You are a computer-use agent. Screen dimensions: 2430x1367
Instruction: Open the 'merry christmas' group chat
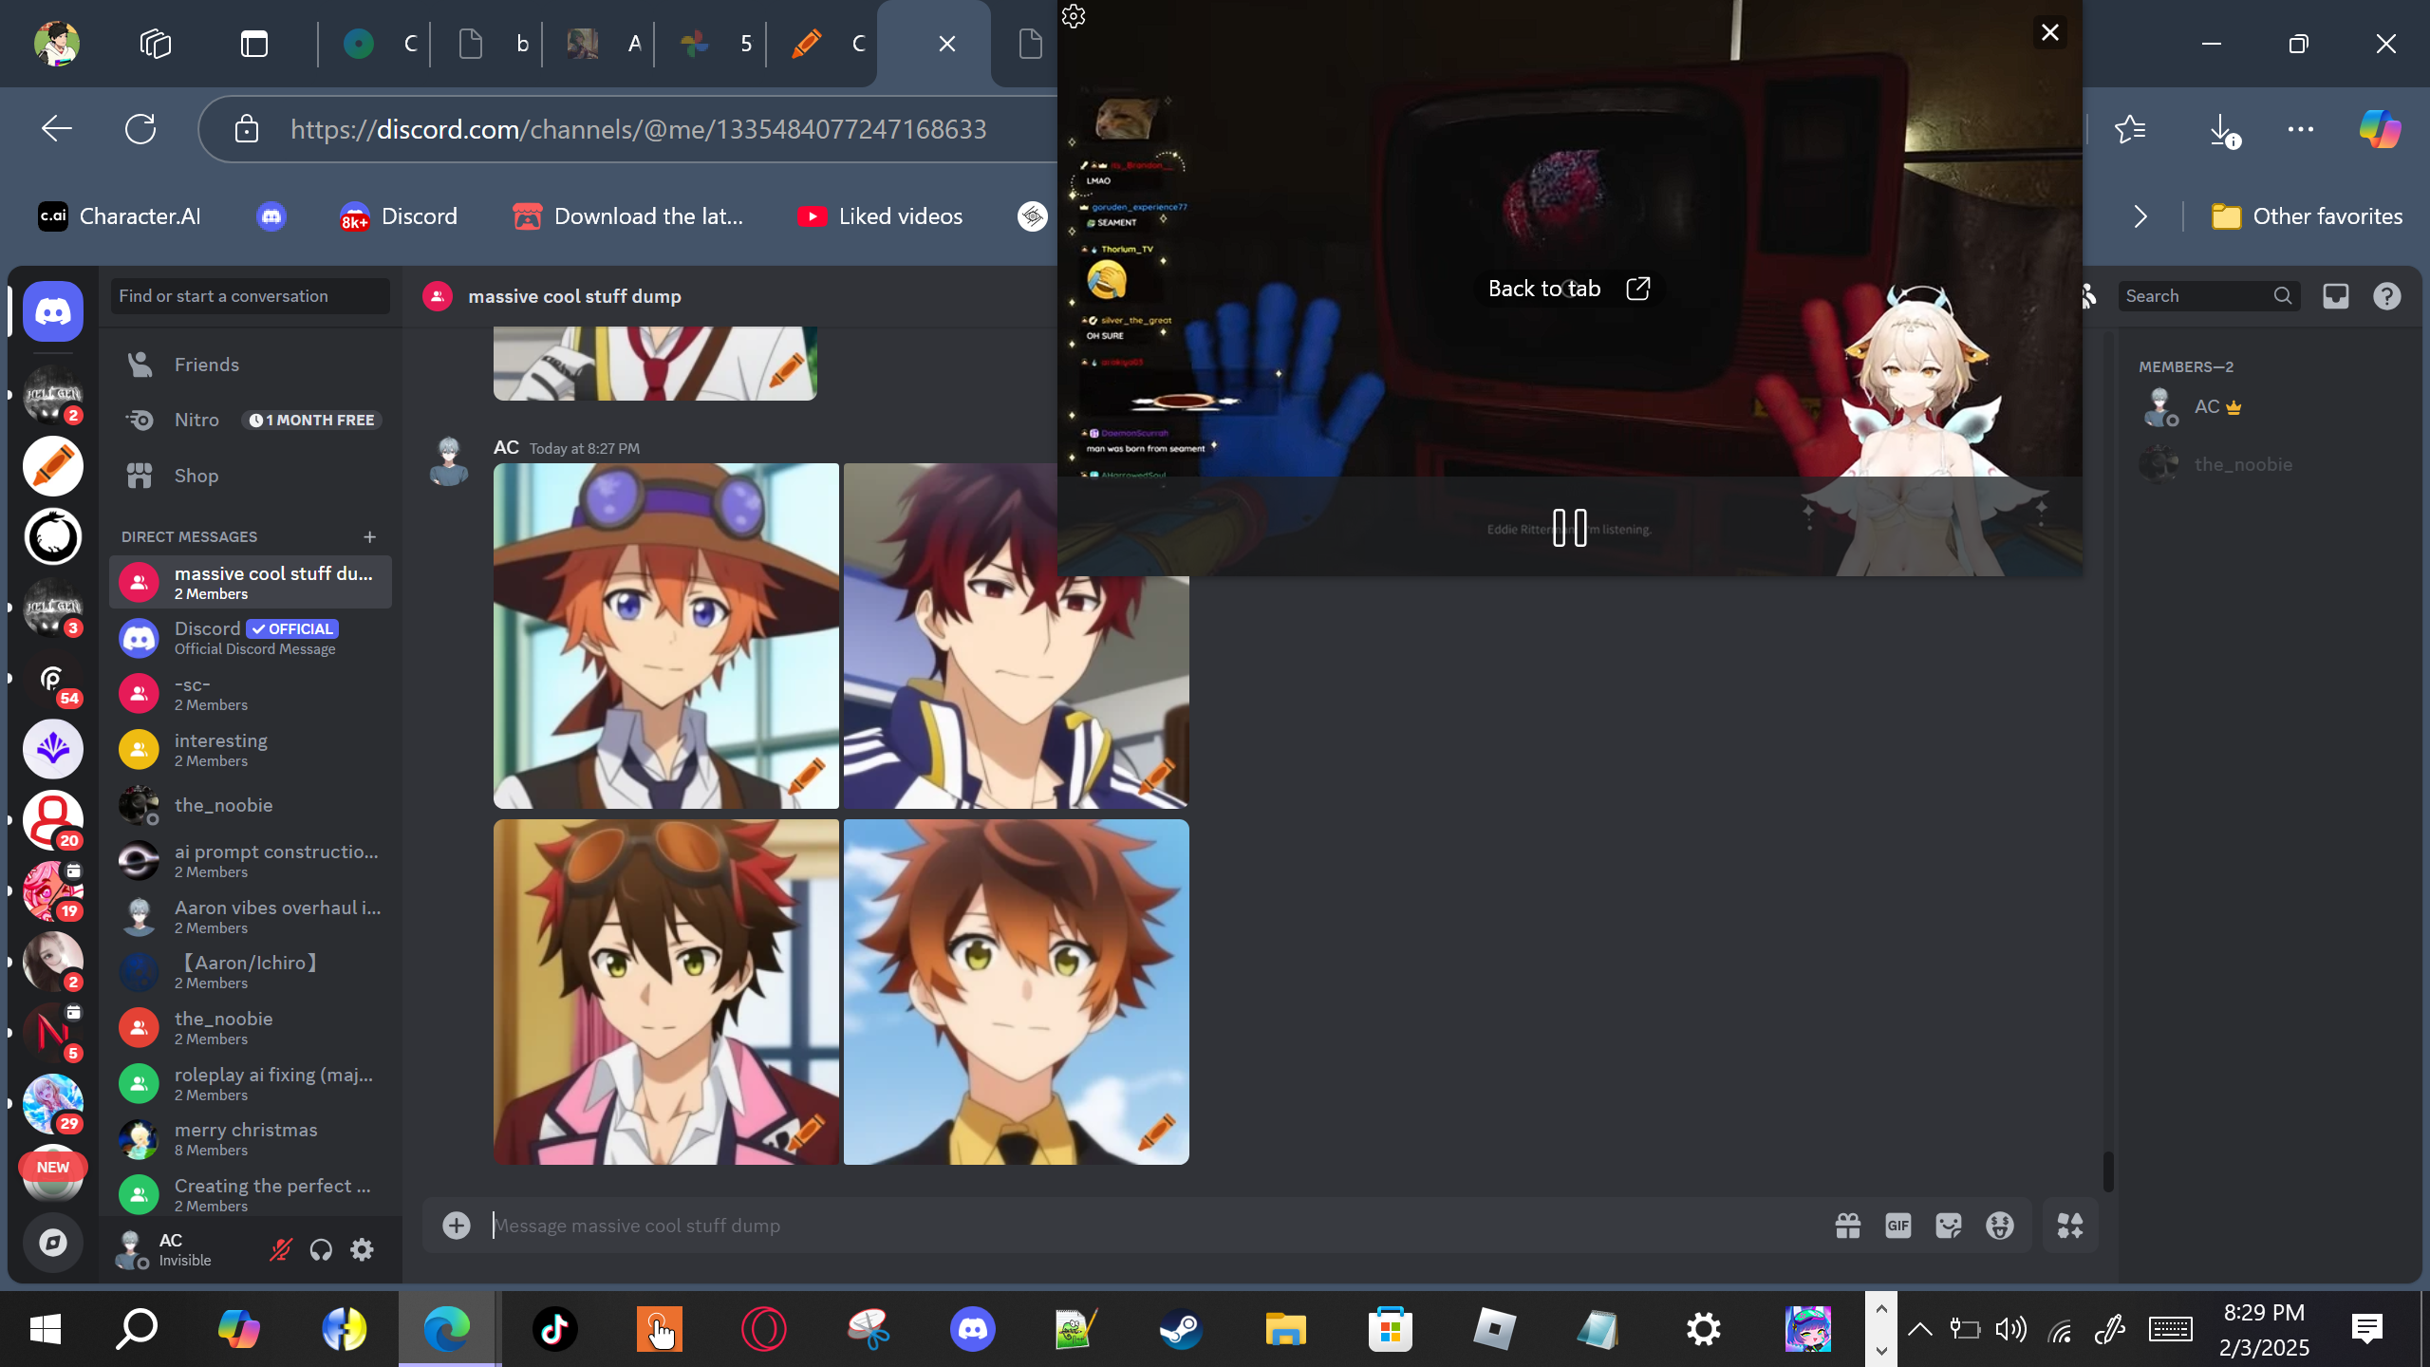coord(251,1139)
